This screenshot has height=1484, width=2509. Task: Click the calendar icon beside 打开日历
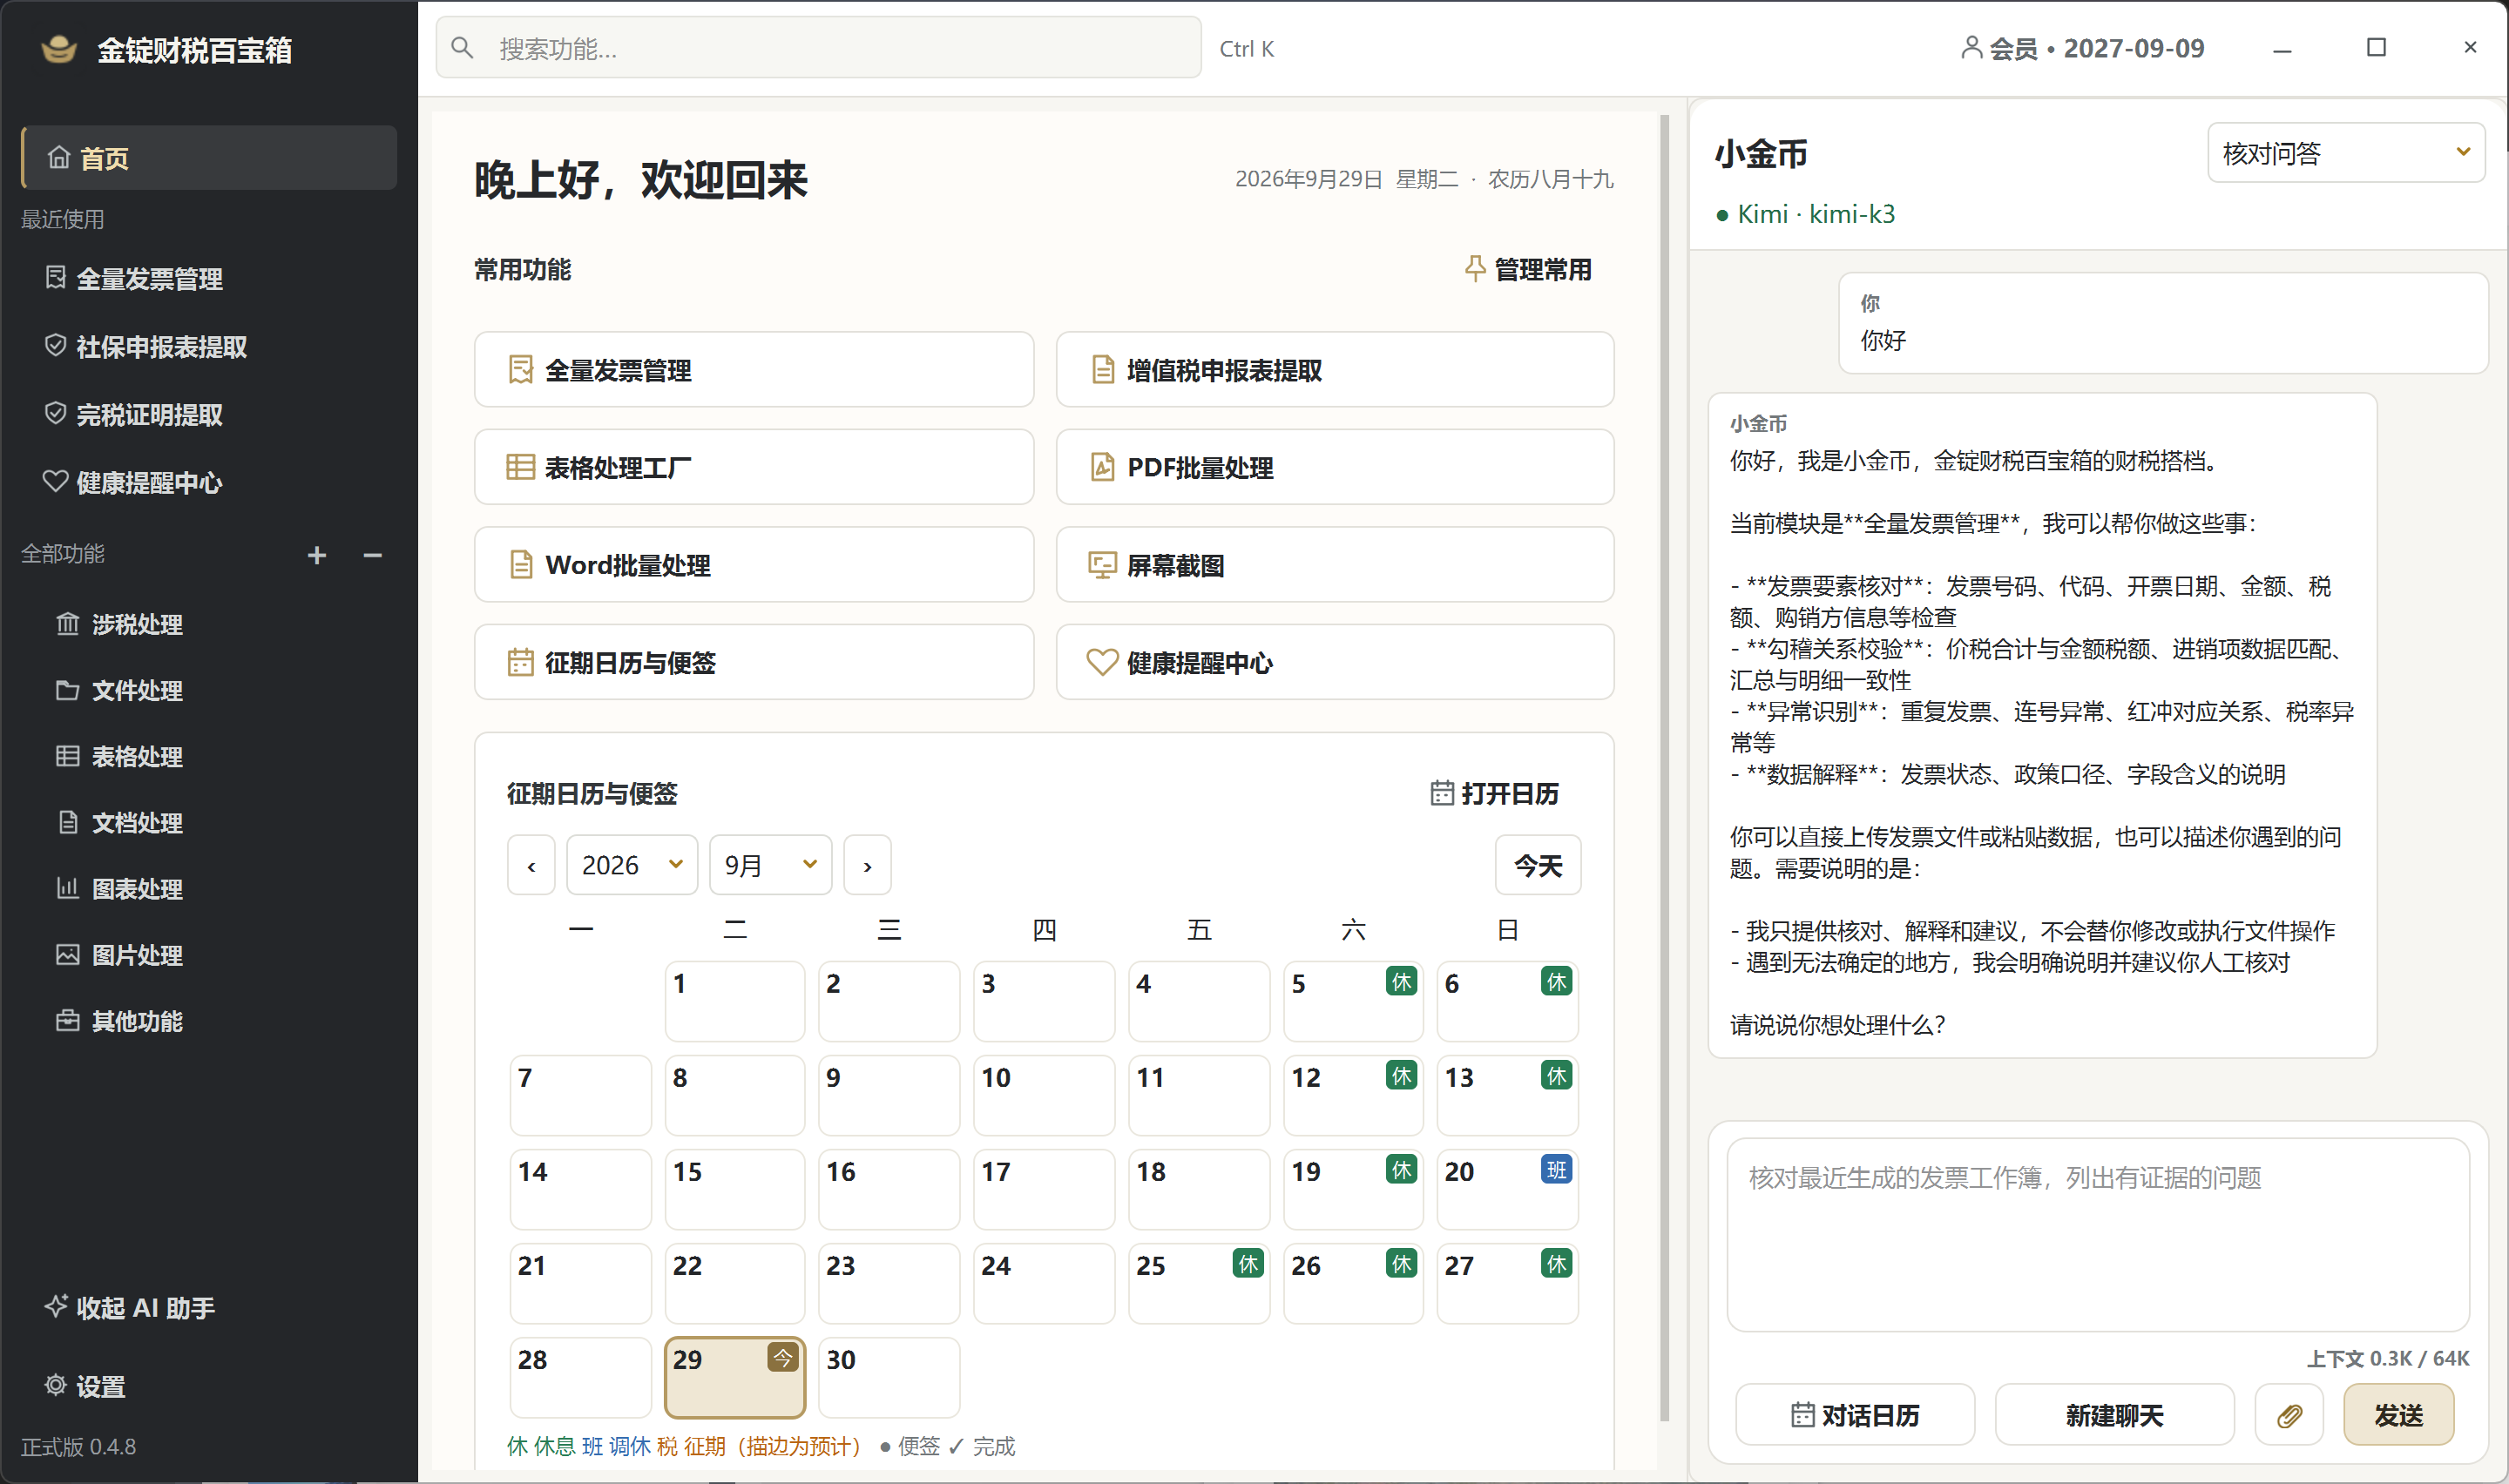1441,793
